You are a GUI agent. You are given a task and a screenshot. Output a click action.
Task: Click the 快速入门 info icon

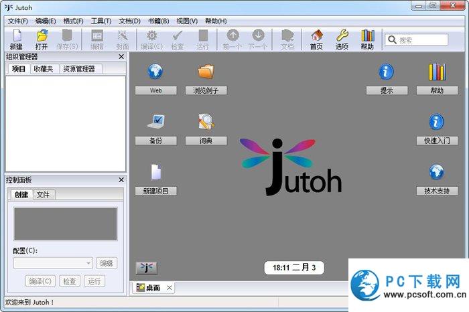pyautogui.click(x=436, y=122)
